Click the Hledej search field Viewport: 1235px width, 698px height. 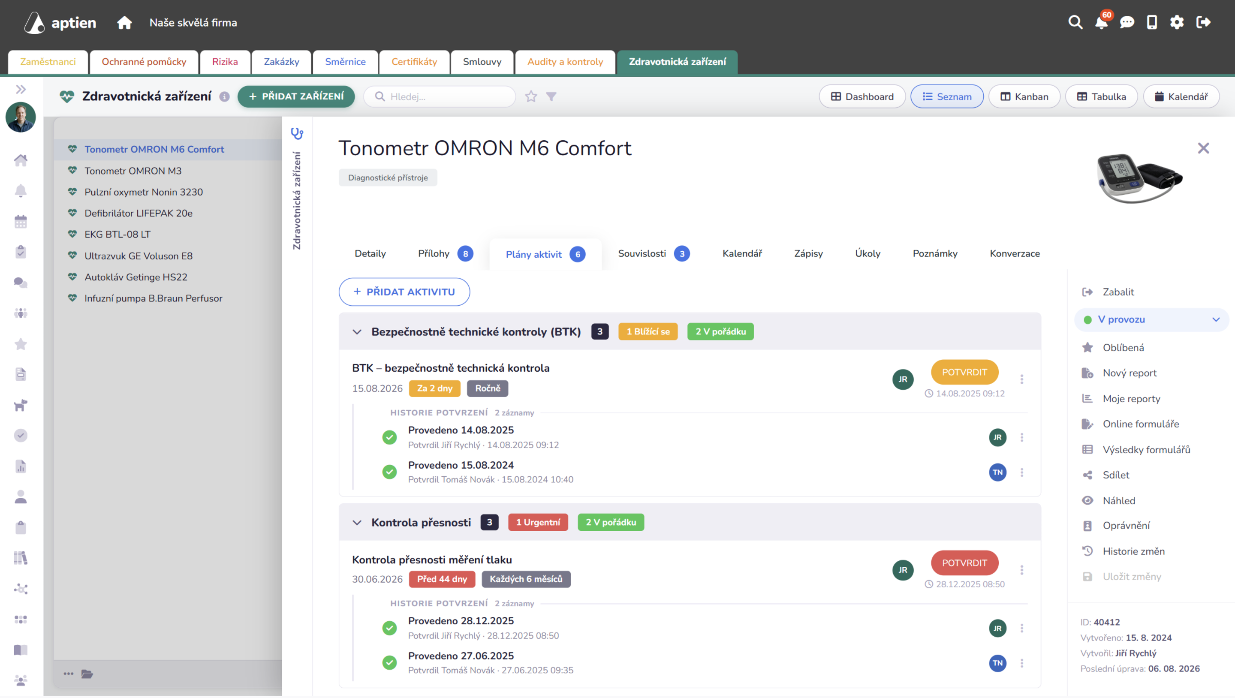(440, 96)
